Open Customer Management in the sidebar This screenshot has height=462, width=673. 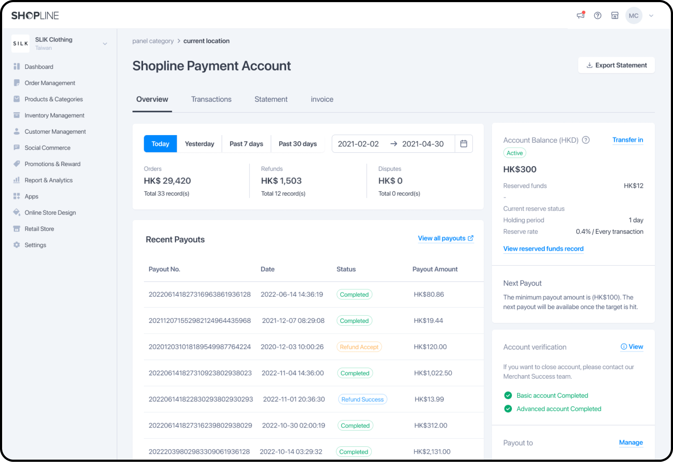[55, 132]
